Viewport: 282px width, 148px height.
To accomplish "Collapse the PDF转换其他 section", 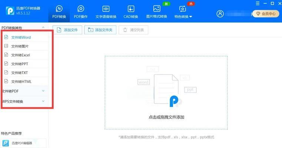I will click(x=43, y=27).
